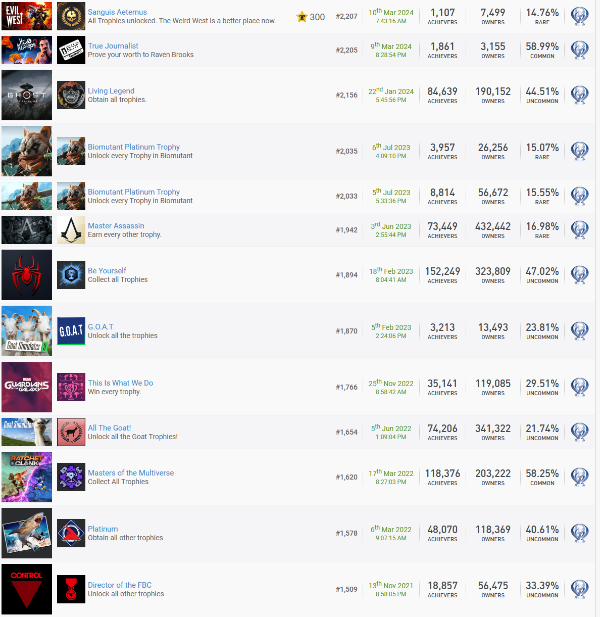Click the platinum trophy icon on Control row

point(579,589)
